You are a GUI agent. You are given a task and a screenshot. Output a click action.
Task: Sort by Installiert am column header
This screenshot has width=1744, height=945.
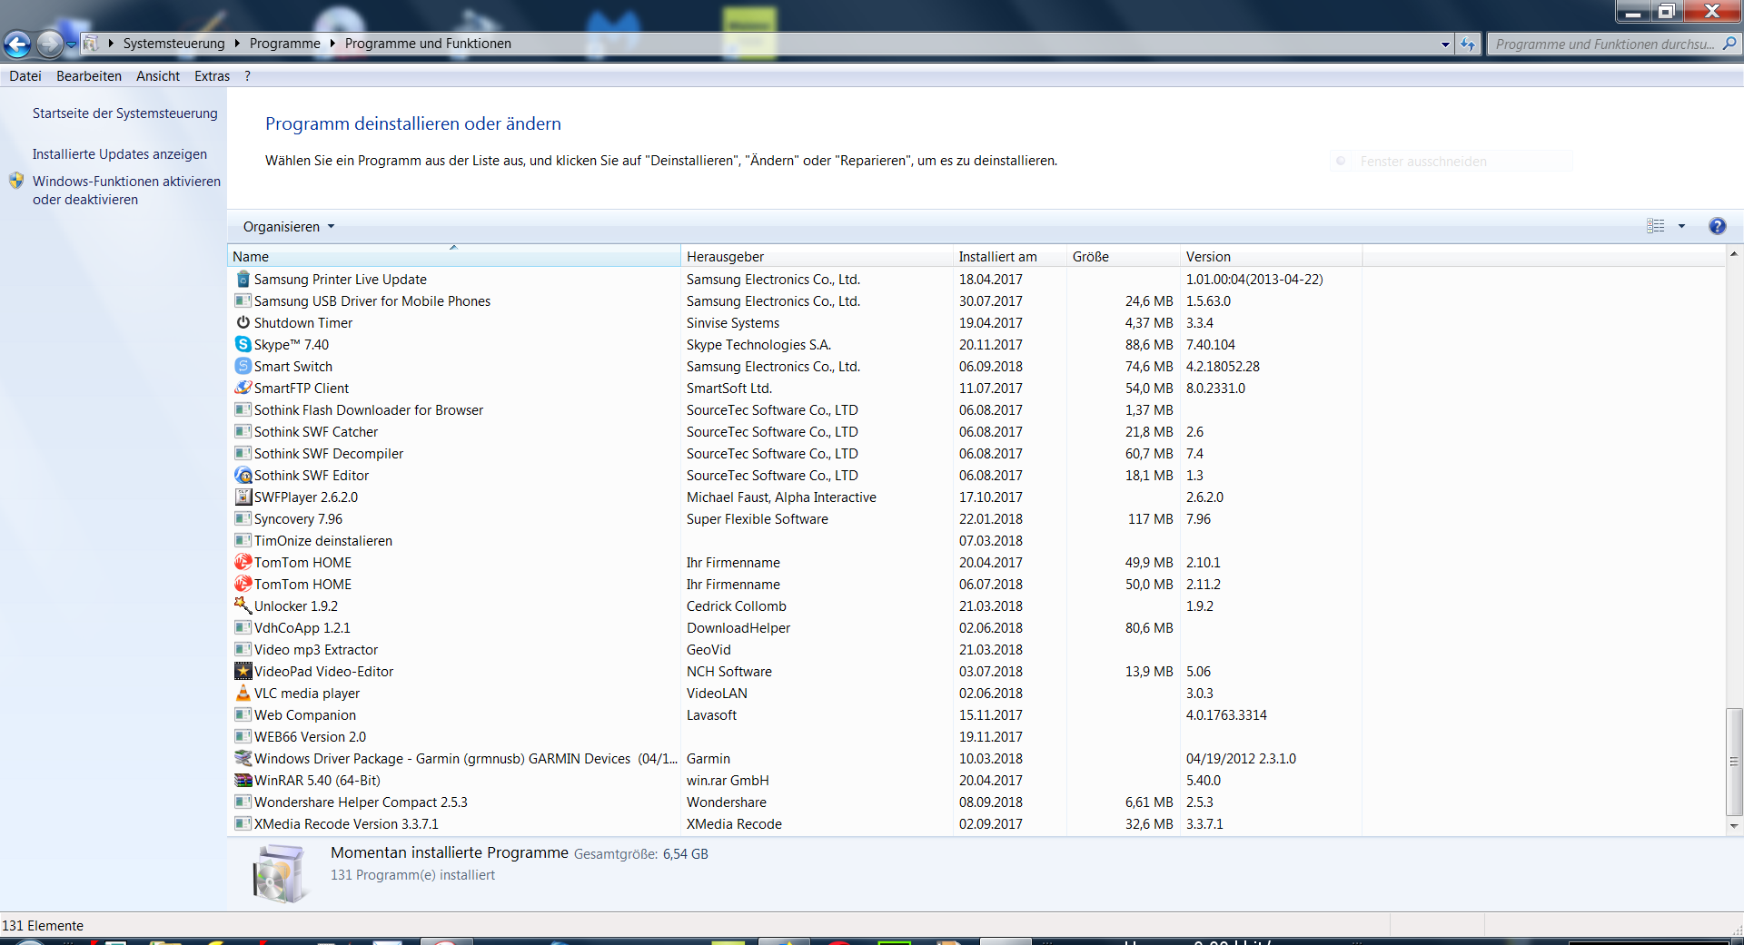tap(1009, 257)
